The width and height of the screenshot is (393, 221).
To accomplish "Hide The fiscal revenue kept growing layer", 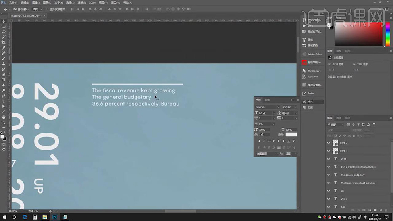I will tap(329, 183).
